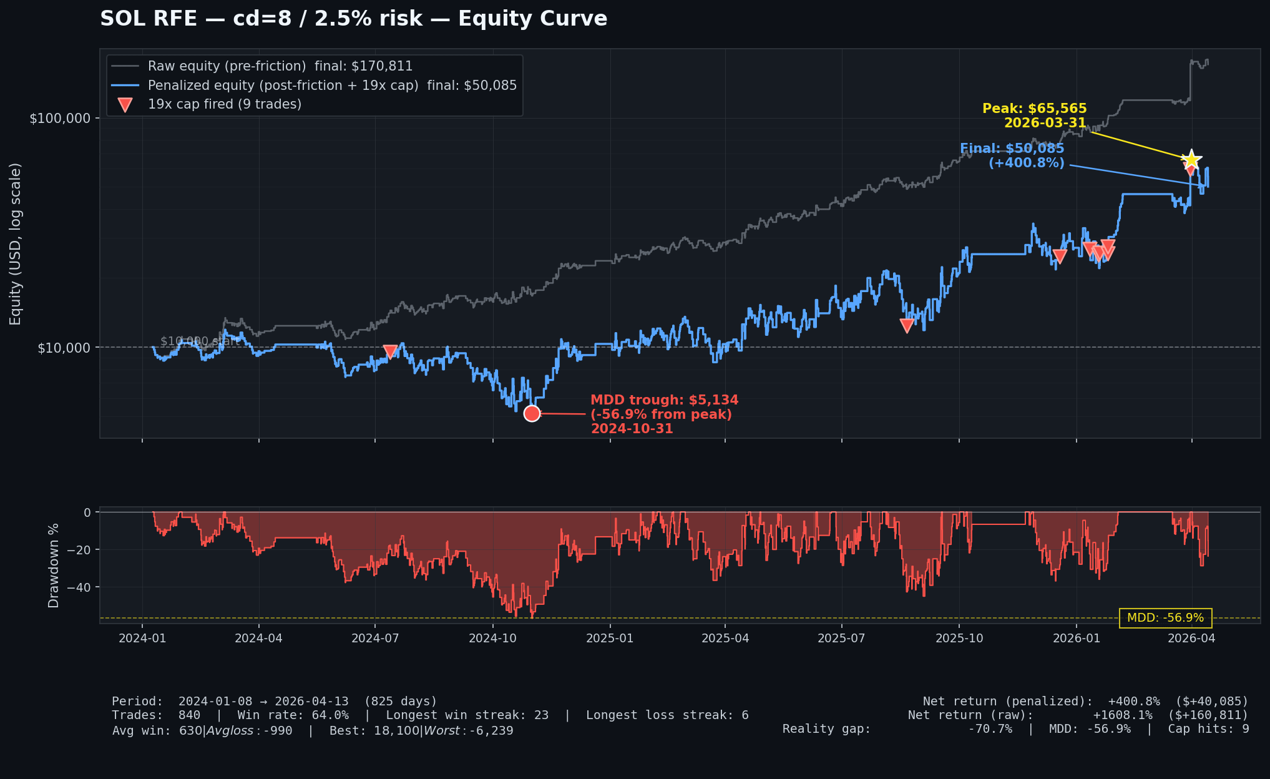The height and width of the screenshot is (779, 1270).
Task: Click the 2025-01 x-axis date label
Action: pyautogui.click(x=610, y=639)
